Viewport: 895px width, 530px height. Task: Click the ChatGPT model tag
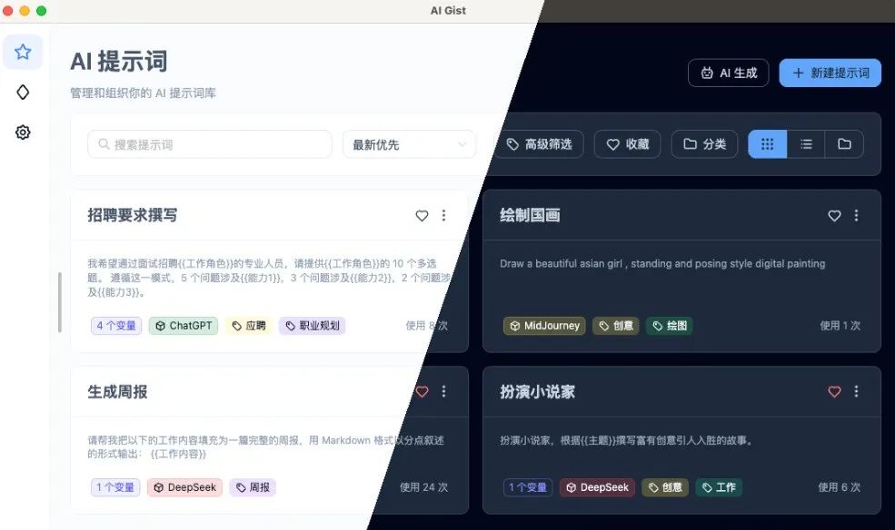(184, 326)
